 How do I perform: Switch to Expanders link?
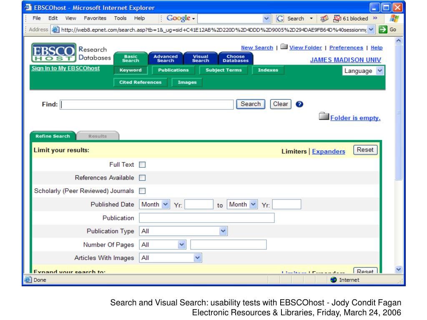pyautogui.click(x=329, y=152)
